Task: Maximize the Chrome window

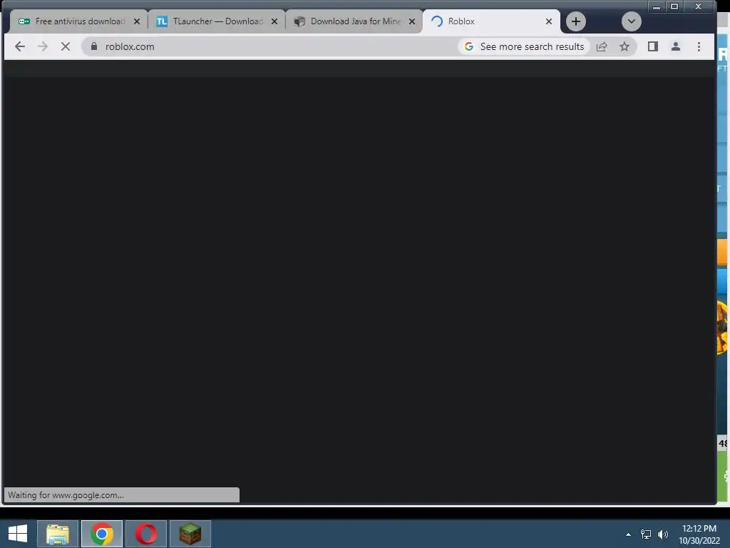Action: click(x=674, y=6)
